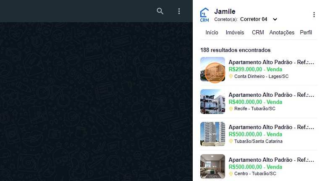Click the blue CRM house logo

pos(204,14)
